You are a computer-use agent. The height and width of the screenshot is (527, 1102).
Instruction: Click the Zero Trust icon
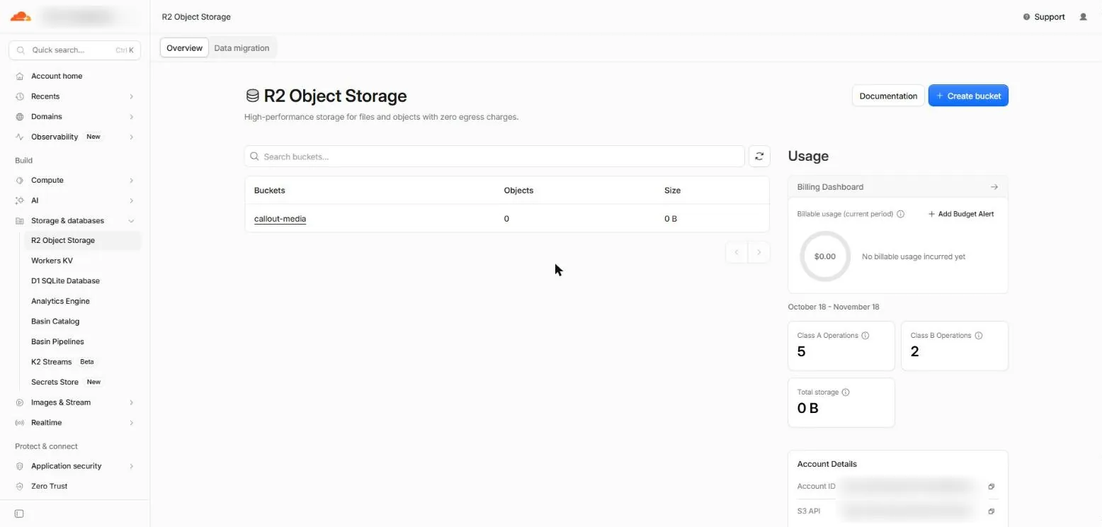click(20, 486)
